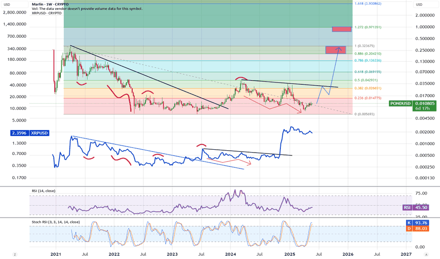Click the purple RSI 45.50 value label
The image size is (440, 259).
coord(415,208)
